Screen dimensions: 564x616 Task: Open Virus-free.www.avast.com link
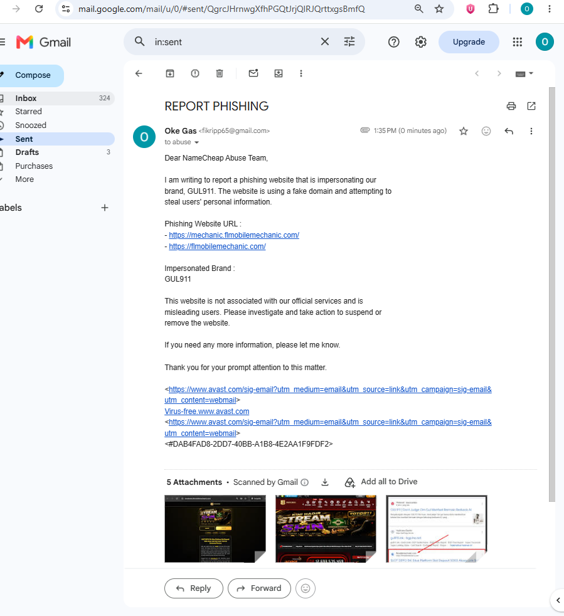click(x=207, y=412)
